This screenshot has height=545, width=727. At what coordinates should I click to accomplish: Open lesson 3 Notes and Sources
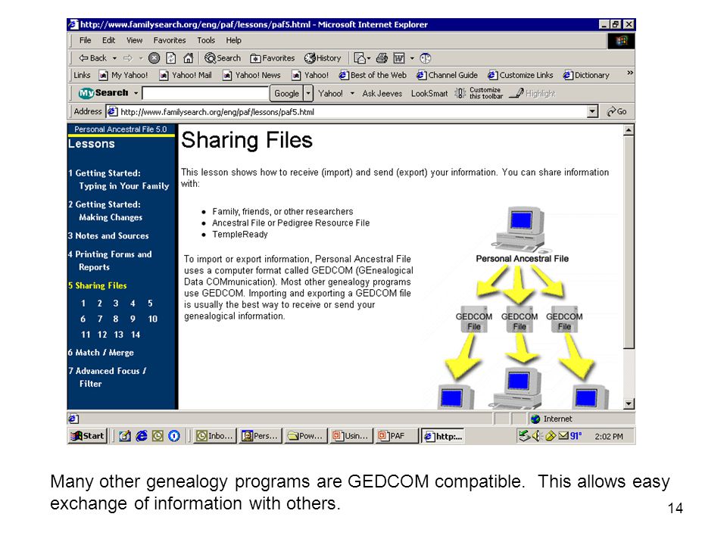108,236
